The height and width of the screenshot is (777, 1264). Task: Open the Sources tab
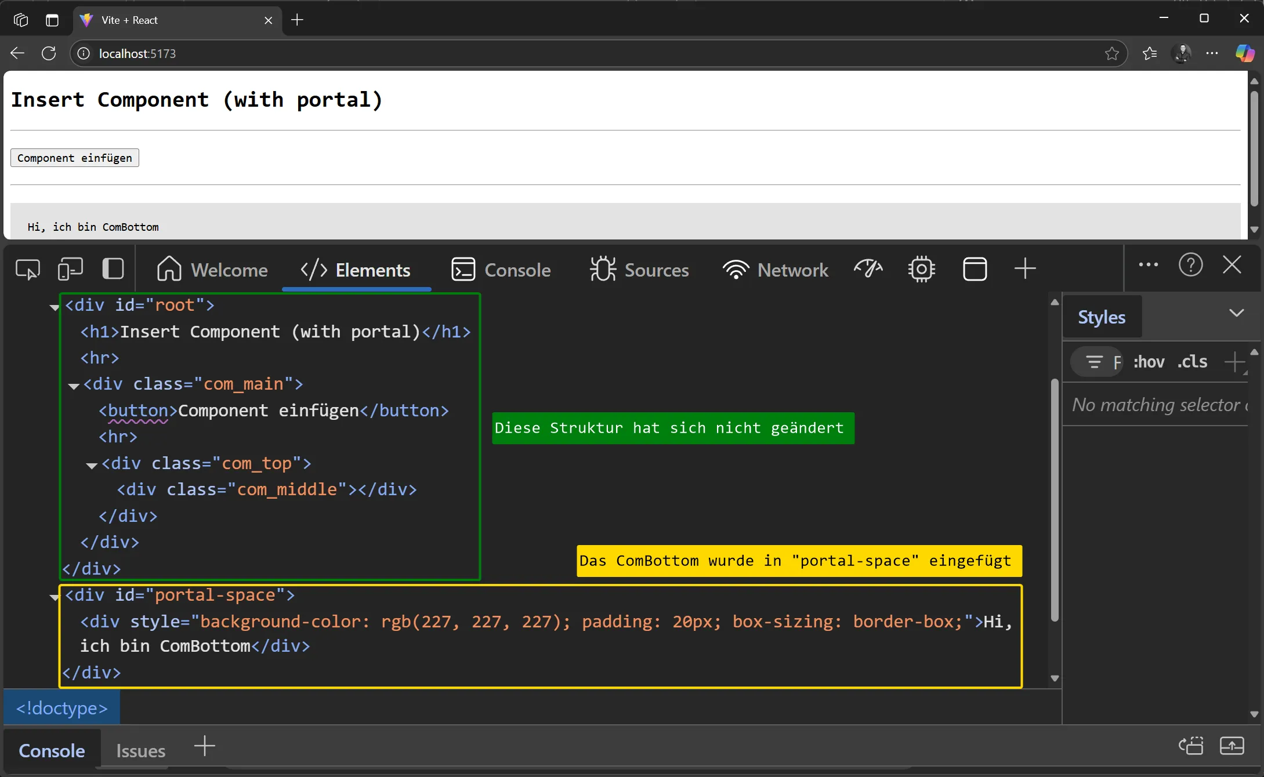(x=639, y=270)
